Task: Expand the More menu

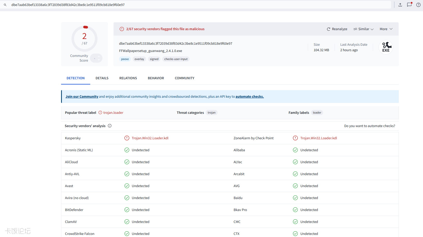Action: pos(386,29)
